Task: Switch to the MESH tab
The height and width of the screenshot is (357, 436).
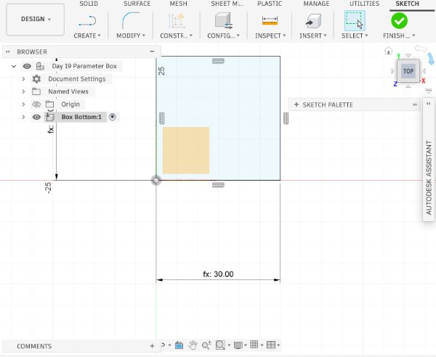Action: (179, 4)
